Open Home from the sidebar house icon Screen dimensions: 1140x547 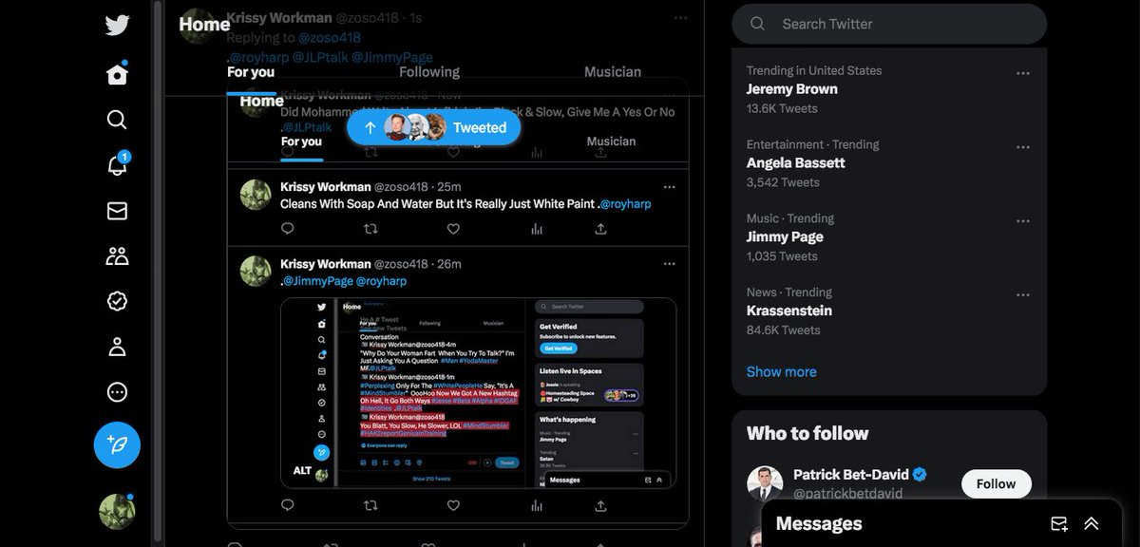[x=117, y=74]
